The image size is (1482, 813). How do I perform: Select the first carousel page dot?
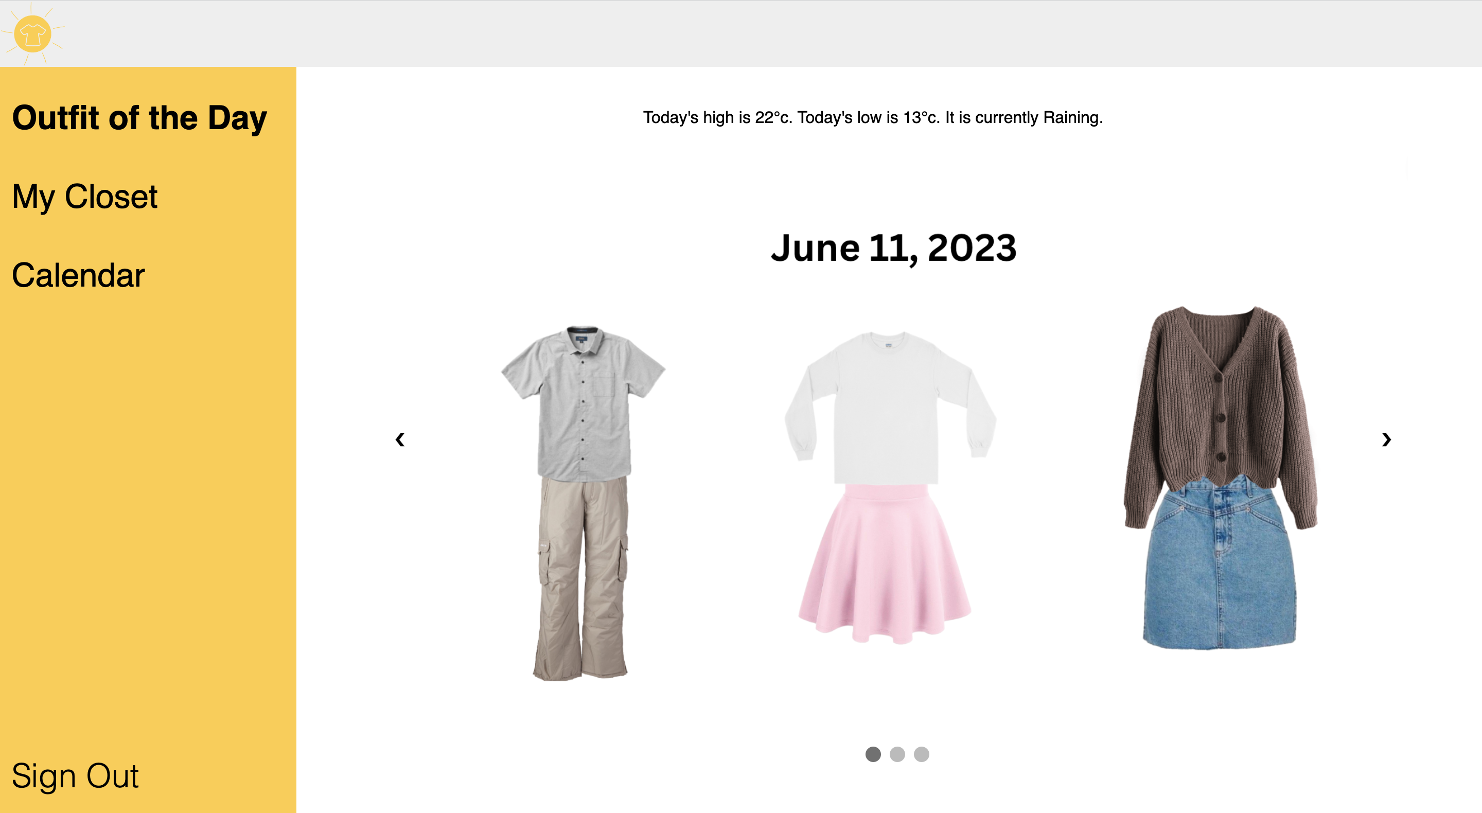[x=873, y=754]
